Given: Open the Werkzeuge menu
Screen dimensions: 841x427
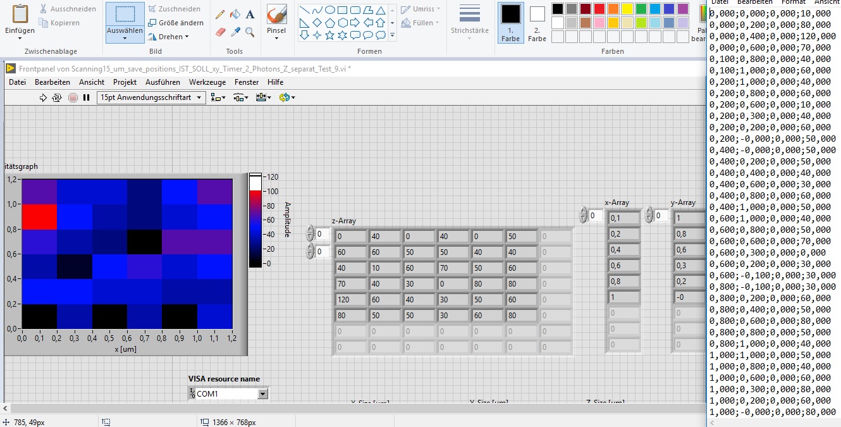Looking at the screenshot, I should click(x=207, y=82).
